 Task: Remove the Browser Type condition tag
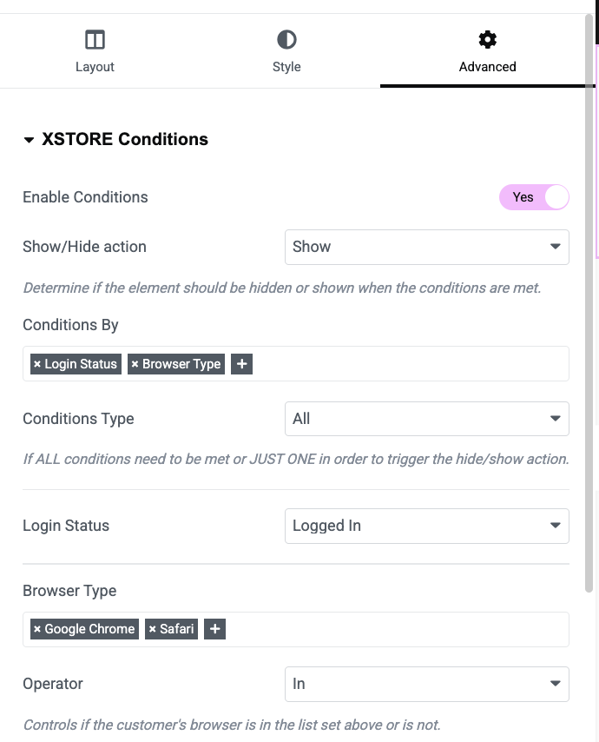pos(135,364)
